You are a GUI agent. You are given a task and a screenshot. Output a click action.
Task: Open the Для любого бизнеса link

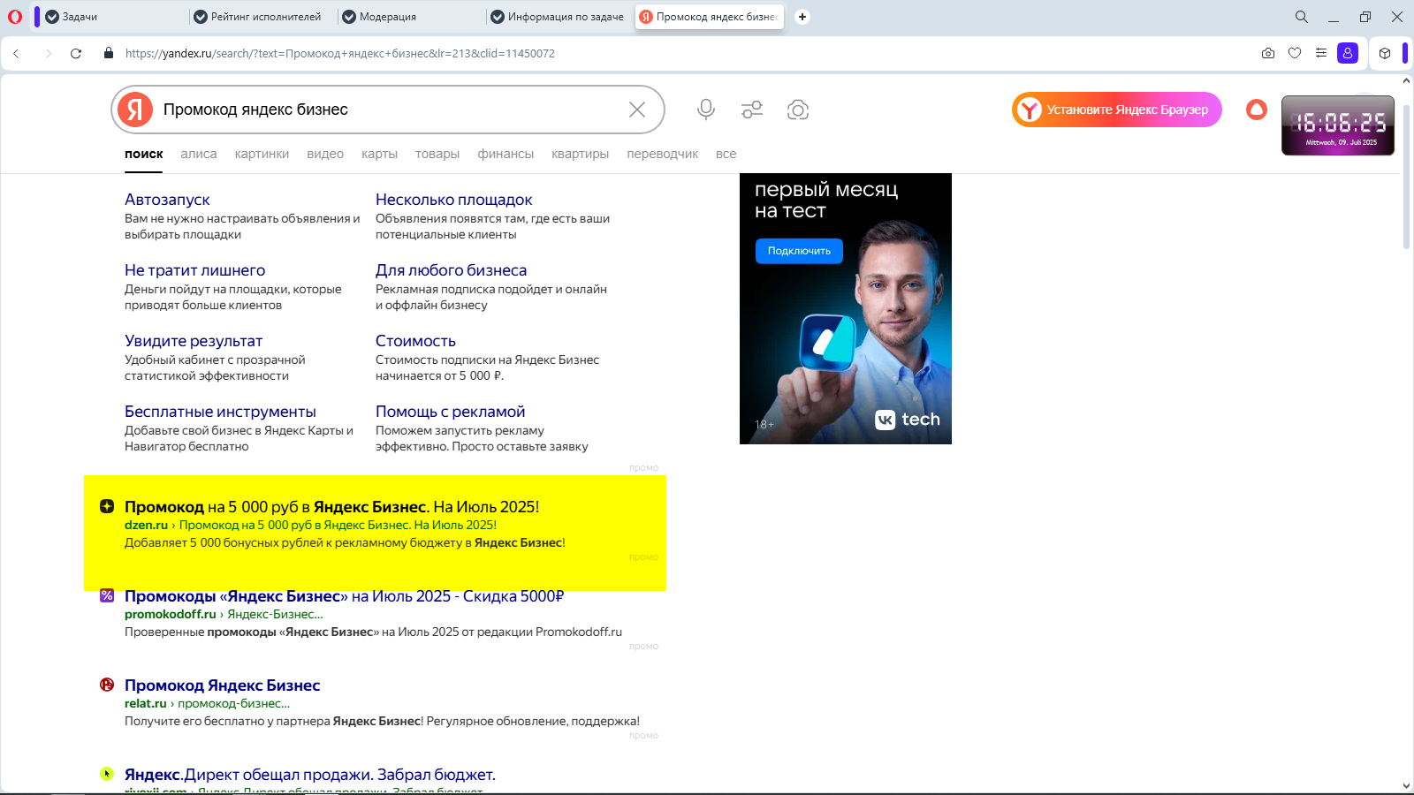coord(451,270)
